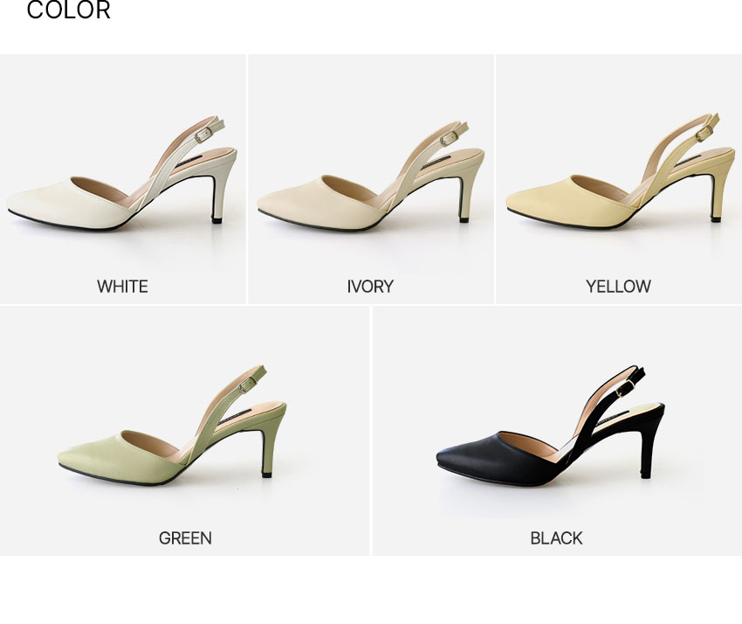Open the yellow slingback heel image
742x624 pixels.
pos(620,171)
